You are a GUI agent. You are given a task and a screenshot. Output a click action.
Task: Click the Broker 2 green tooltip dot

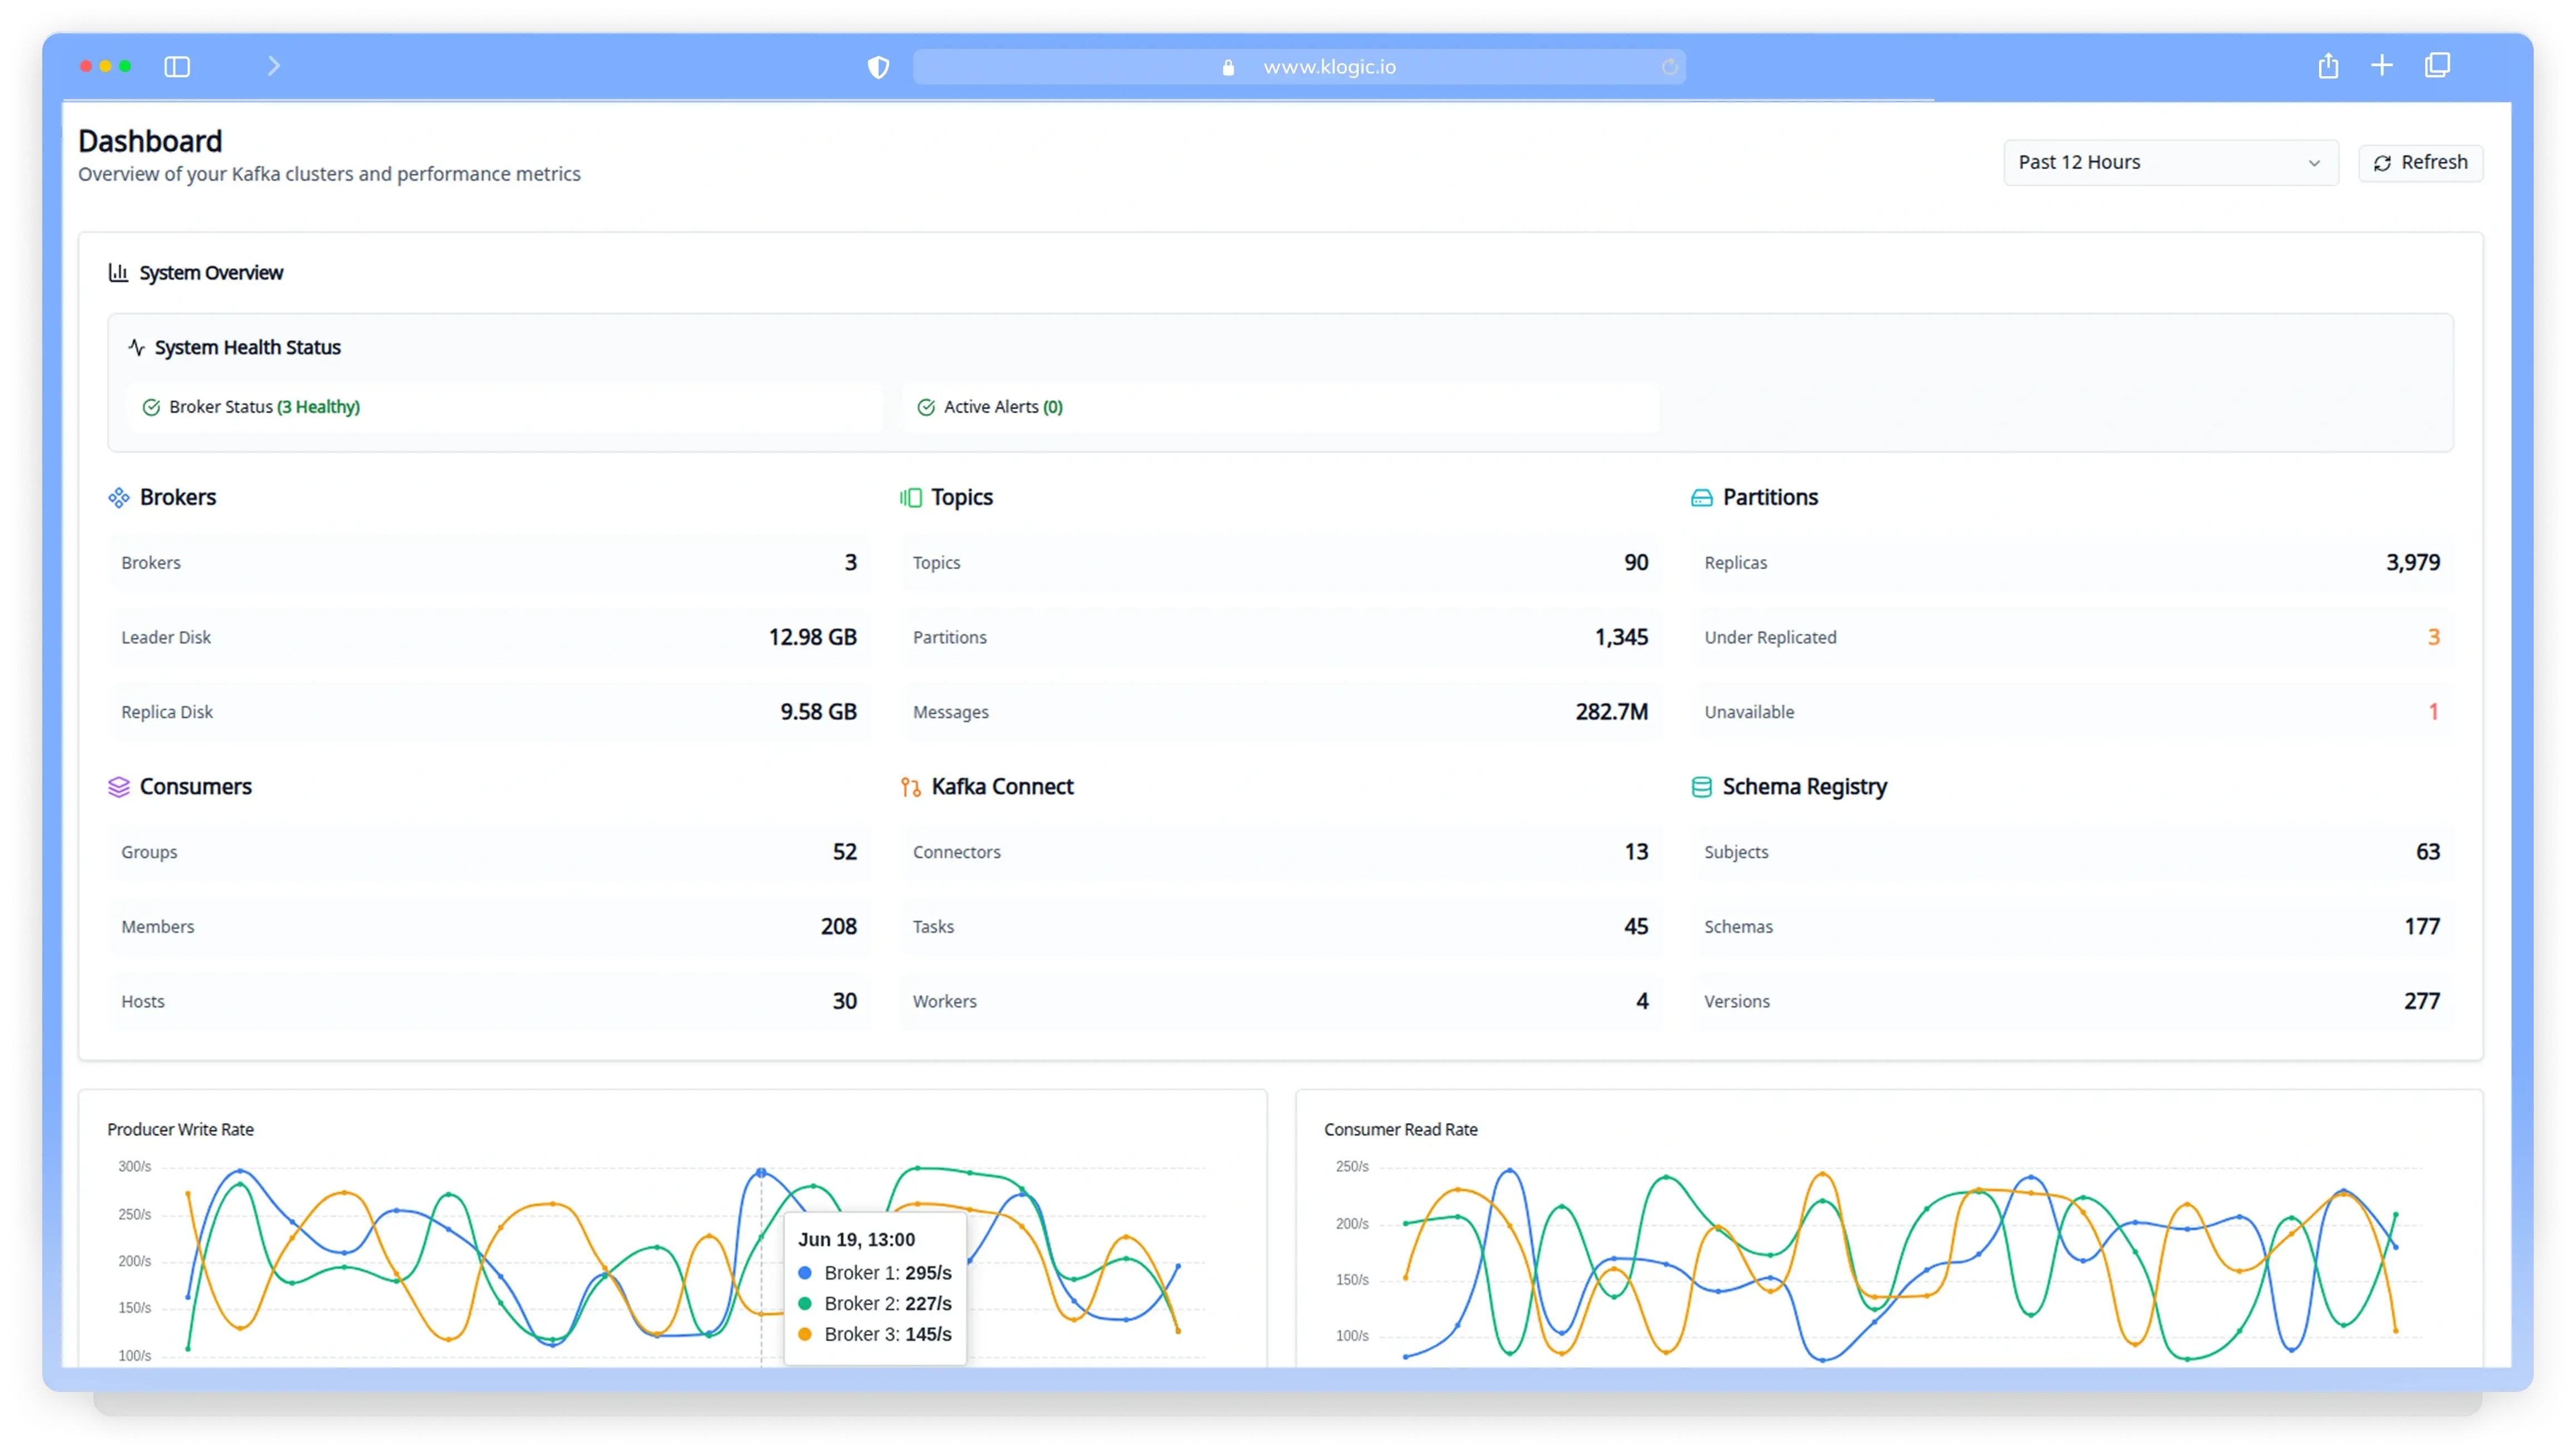[804, 1304]
